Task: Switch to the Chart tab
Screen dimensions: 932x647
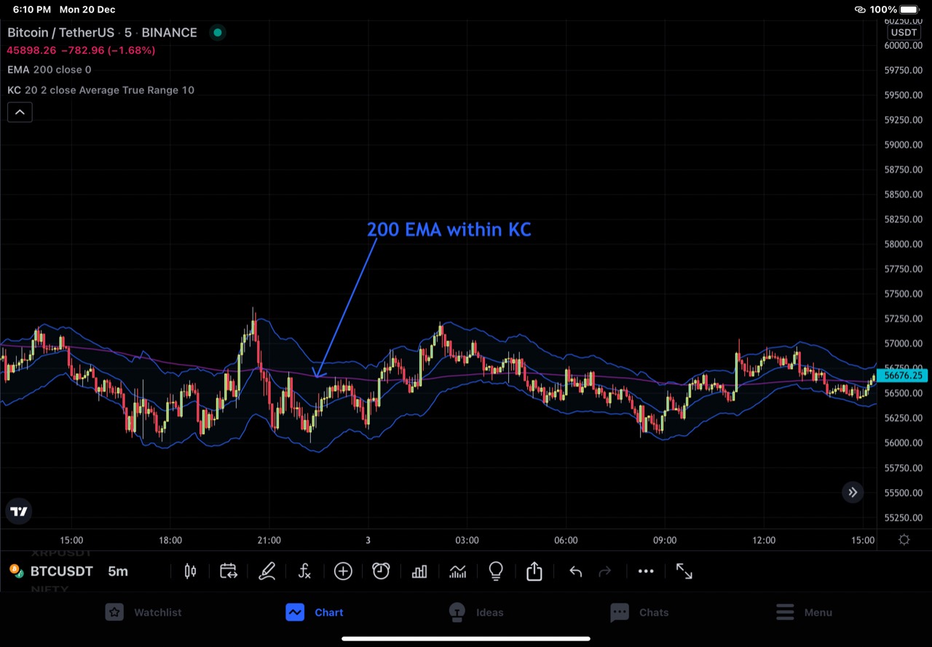Action: 315,612
